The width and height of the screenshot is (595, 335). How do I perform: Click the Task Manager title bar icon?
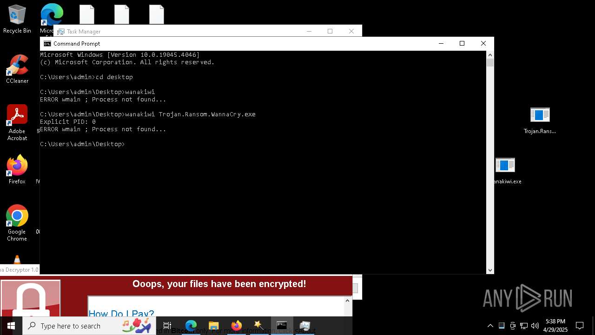[x=61, y=32]
